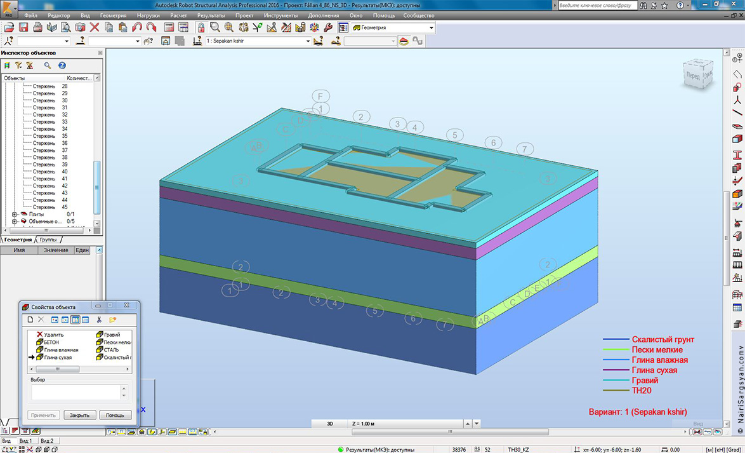Open the node selection dropdown

[67, 41]
